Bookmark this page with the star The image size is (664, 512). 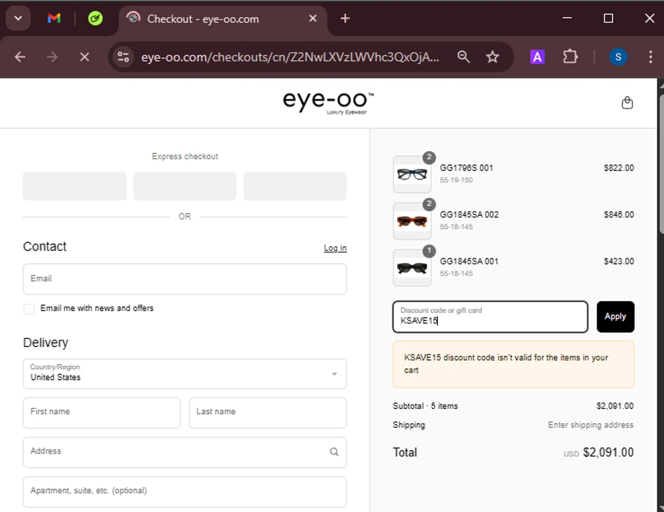click(x=492, y=57)
